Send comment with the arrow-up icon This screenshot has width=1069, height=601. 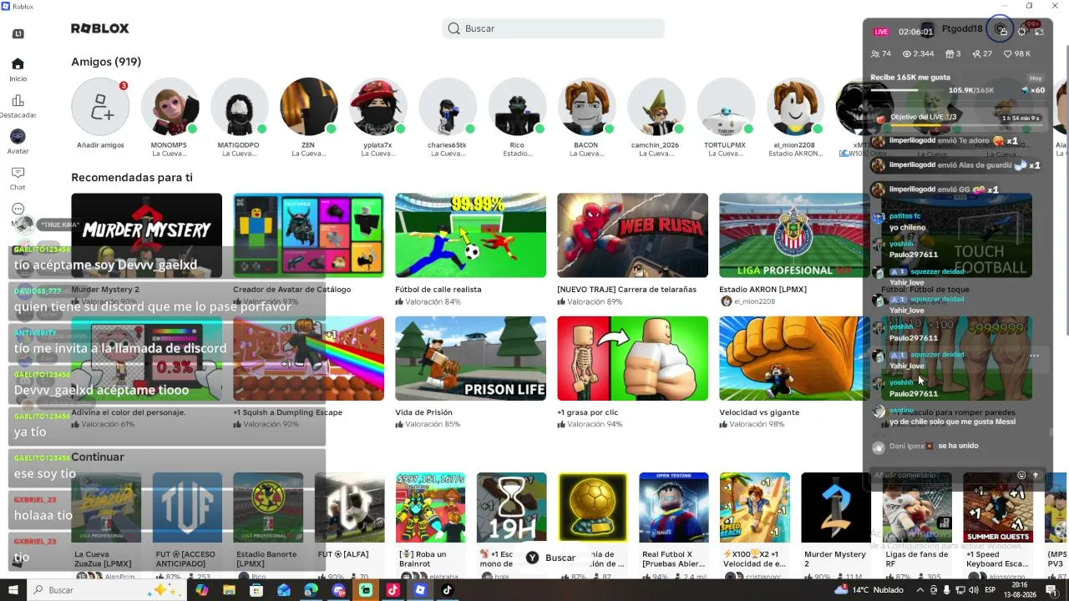[x=1036, y=476]
